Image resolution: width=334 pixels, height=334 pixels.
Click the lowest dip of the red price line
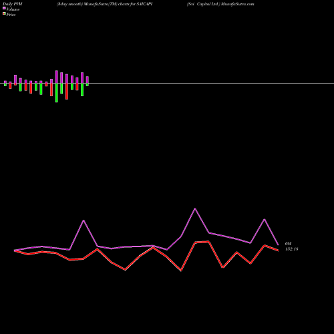[181, 271]
